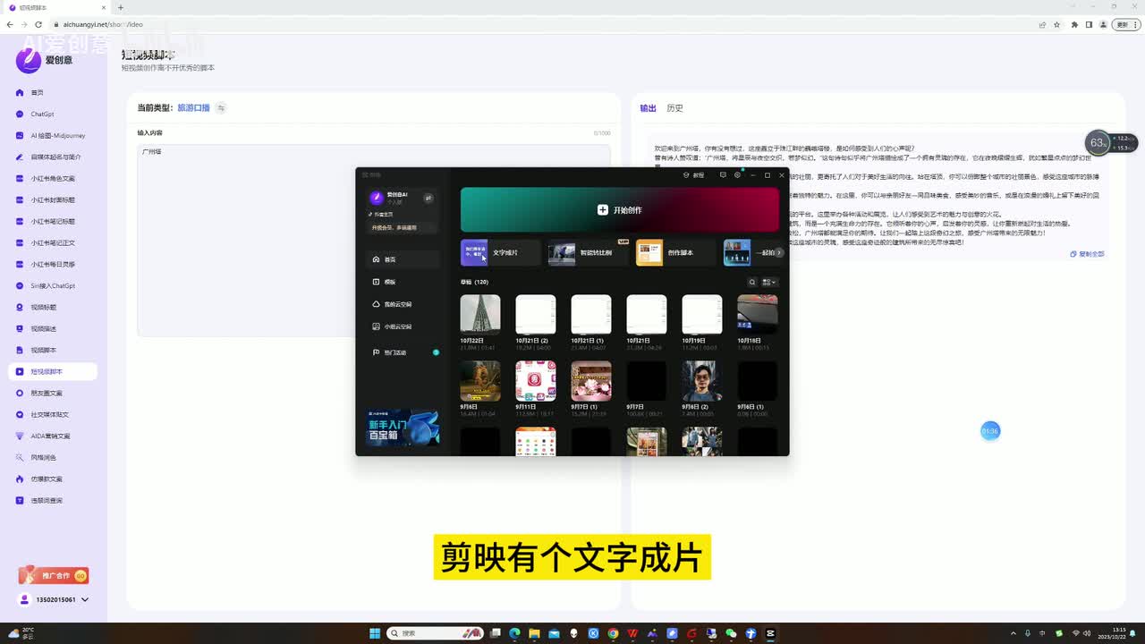This screenshot has height=644, width=1145.
Task: Open the Windows Start menu on taskbar
Action: click(x=375, y=633)
